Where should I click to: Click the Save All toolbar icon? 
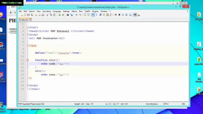pos(32,15)
